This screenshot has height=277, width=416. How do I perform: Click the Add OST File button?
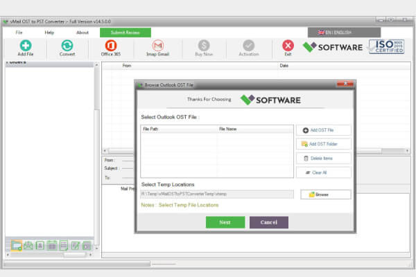[x=323, y=130]
